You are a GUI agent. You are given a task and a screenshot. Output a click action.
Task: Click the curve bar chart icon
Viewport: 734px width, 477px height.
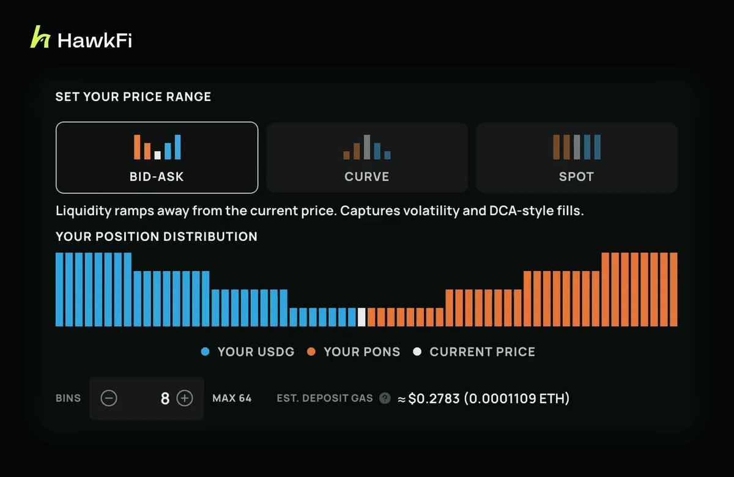(367, 147)
